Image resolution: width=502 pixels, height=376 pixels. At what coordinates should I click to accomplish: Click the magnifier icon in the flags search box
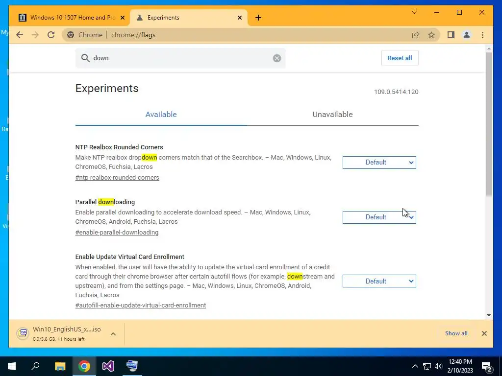pyautogui.click(x=85, y=58)
